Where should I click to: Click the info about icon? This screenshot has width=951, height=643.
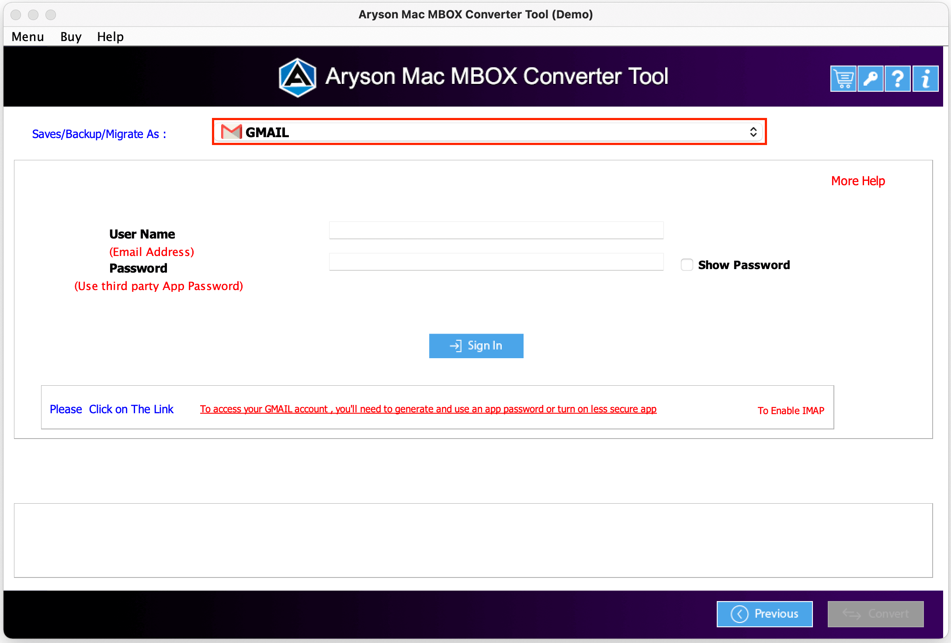point(925,79)
